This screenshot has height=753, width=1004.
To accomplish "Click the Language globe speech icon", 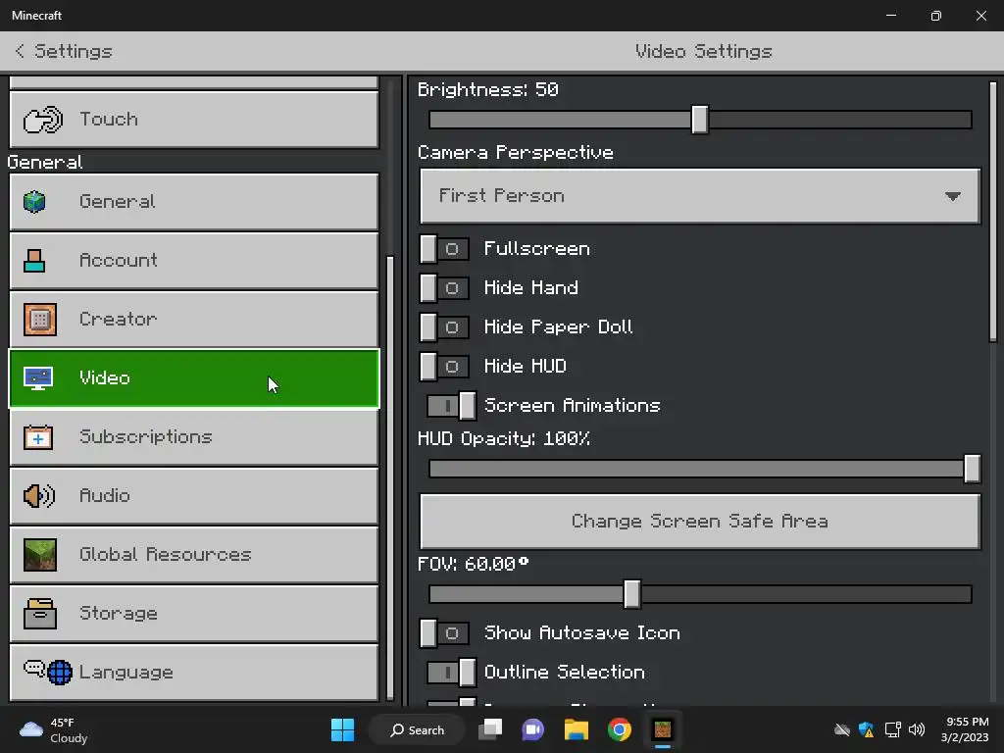I will [48, 672].
